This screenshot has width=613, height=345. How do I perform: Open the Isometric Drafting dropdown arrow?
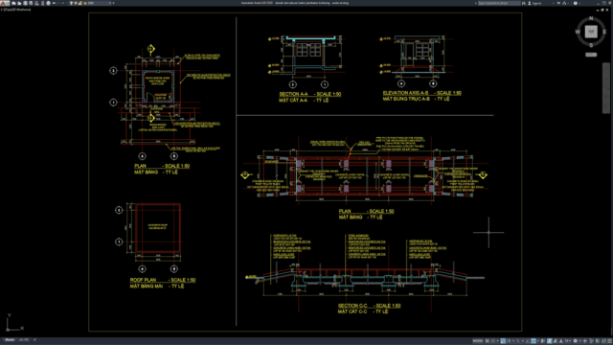pyautogui.click(x=523, y=341)
